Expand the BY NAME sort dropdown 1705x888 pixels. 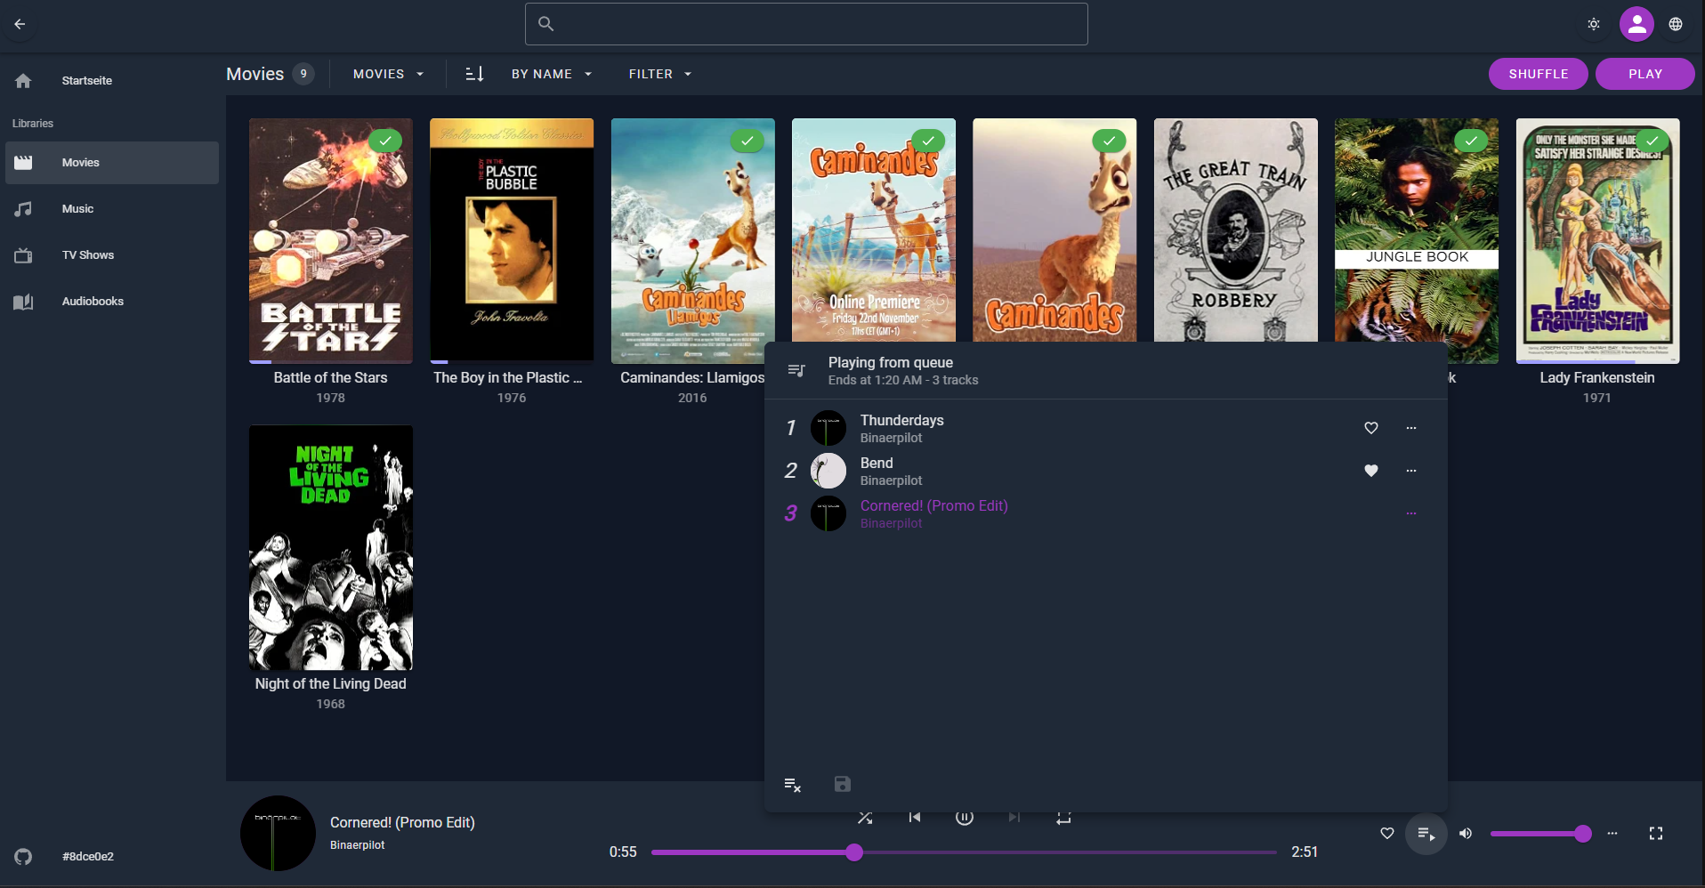click(x=551, y=74)
